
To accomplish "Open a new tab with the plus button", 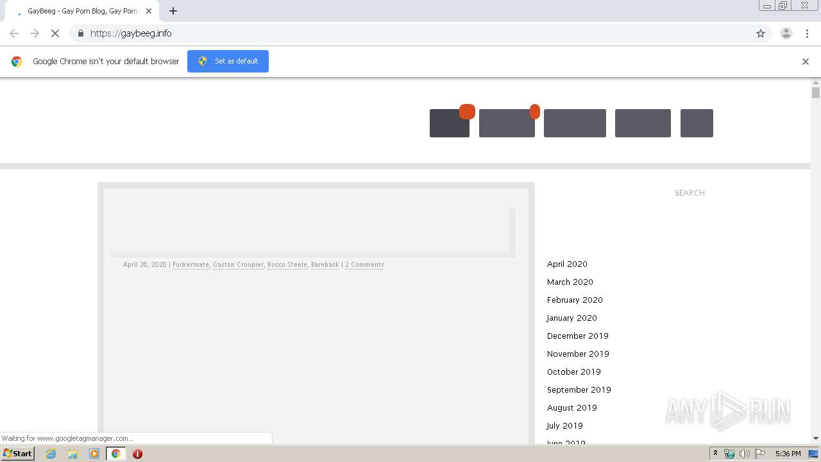I will coord(173,11).
